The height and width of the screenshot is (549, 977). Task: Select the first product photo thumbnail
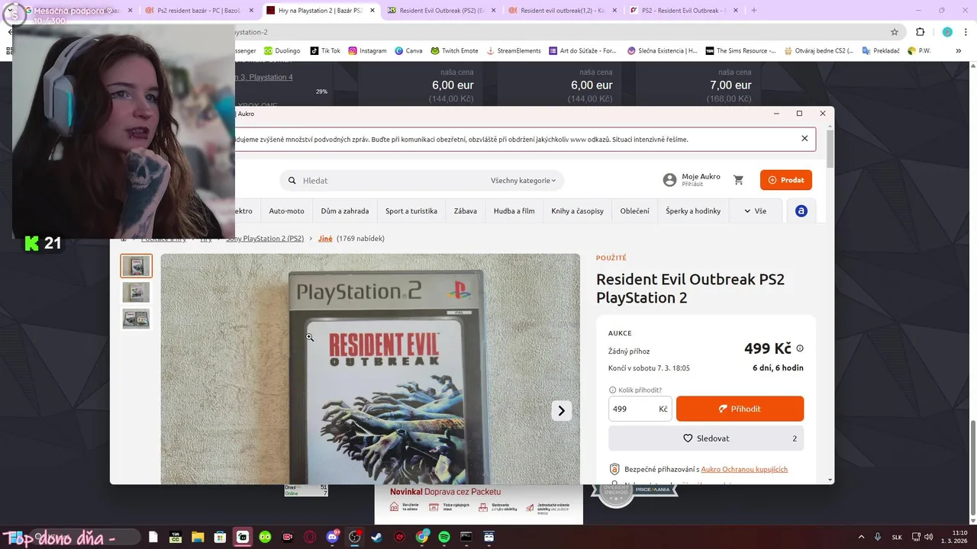click(137, 266)
